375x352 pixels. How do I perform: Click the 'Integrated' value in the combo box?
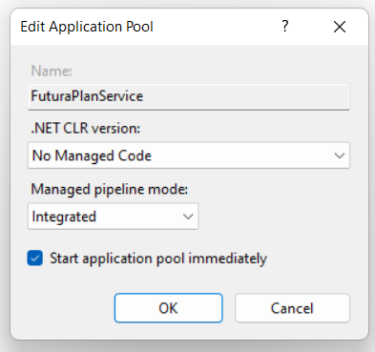(64, 217)
